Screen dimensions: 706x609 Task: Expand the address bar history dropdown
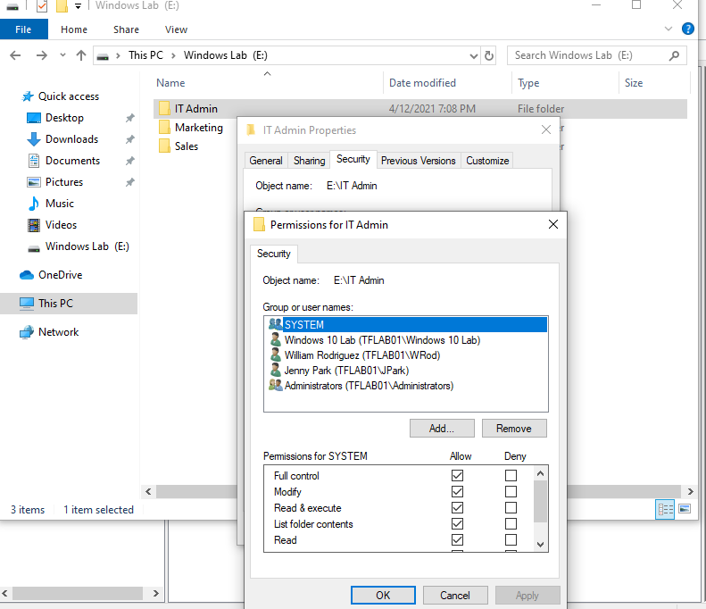[x=474, y=56]
